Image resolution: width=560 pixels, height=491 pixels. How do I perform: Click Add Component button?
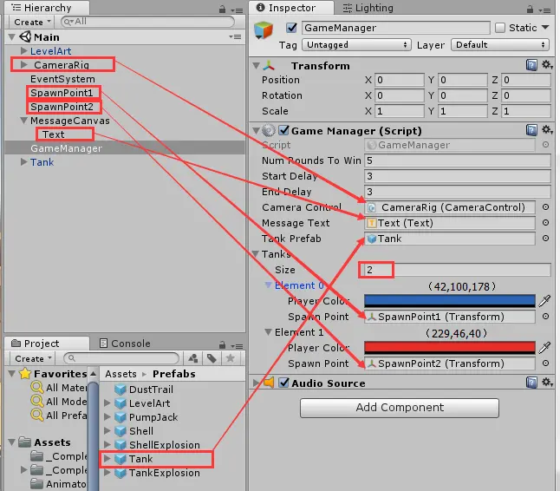[400, 408]
